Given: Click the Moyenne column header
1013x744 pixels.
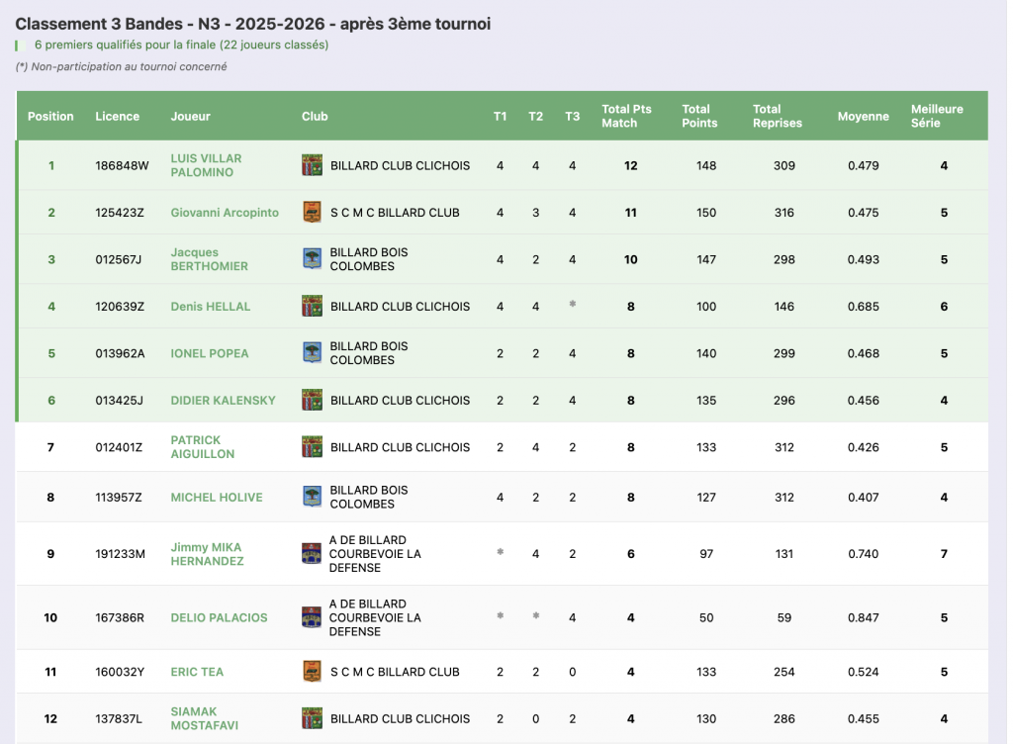Looking at the screenshot, I should click(863, 116).
